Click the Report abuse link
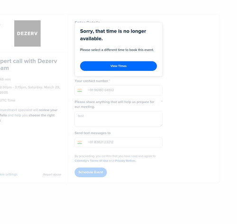 pyautogui.click(x=52, y=174)
